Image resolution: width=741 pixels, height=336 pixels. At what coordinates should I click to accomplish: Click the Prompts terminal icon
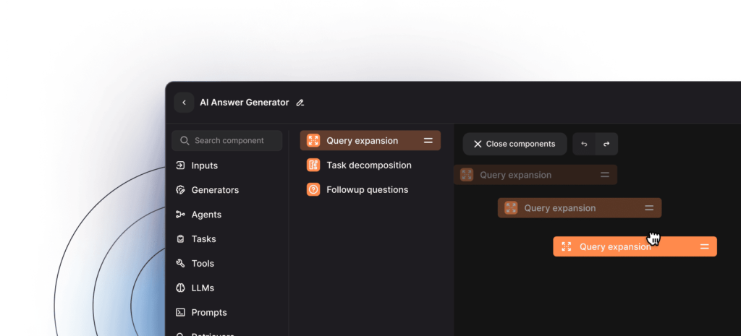point(180,312)
